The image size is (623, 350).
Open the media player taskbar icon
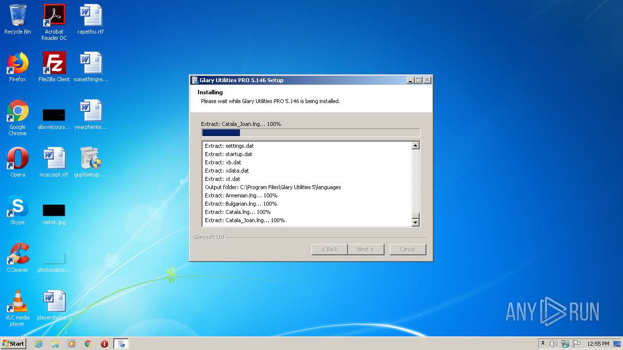click(72, 344)
